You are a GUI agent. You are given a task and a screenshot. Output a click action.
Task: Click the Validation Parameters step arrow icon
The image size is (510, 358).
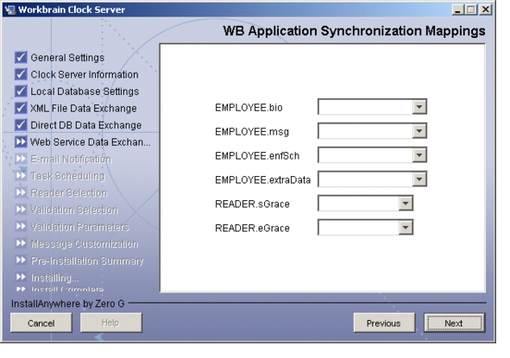[21, 226]
